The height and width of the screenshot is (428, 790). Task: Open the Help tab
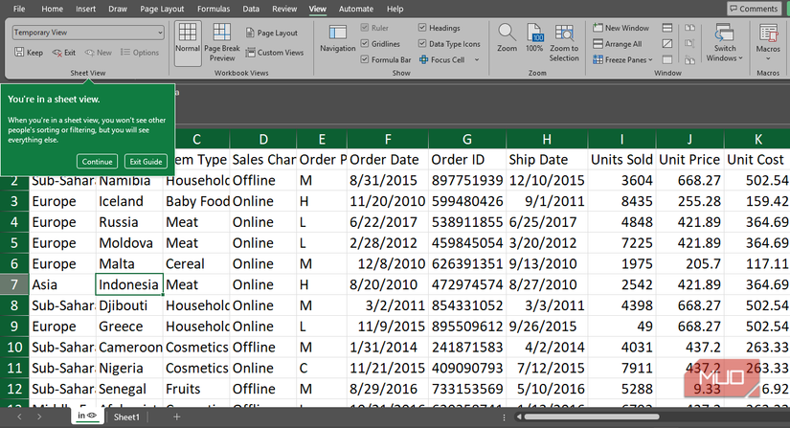(395, 9)
